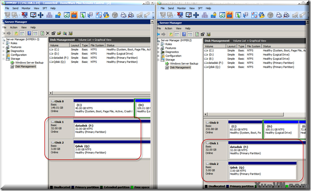
Task: Collapse the Storage node in HYPERV-3 tree
Action: [4, 59]
